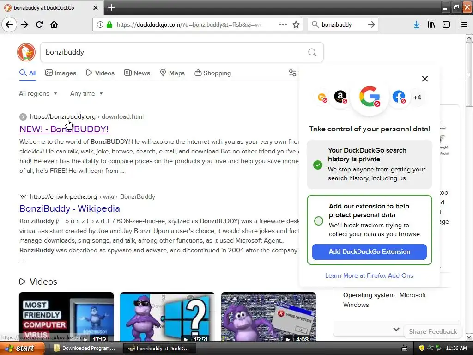Image resolution: width=473 pixels, height=355 pixels.
Task: Open the Downloads panel
Action: coord(417,24)
